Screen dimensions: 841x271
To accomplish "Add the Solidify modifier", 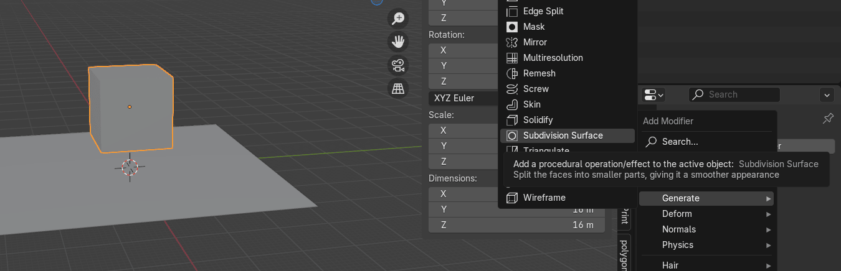I will point(538,120).
